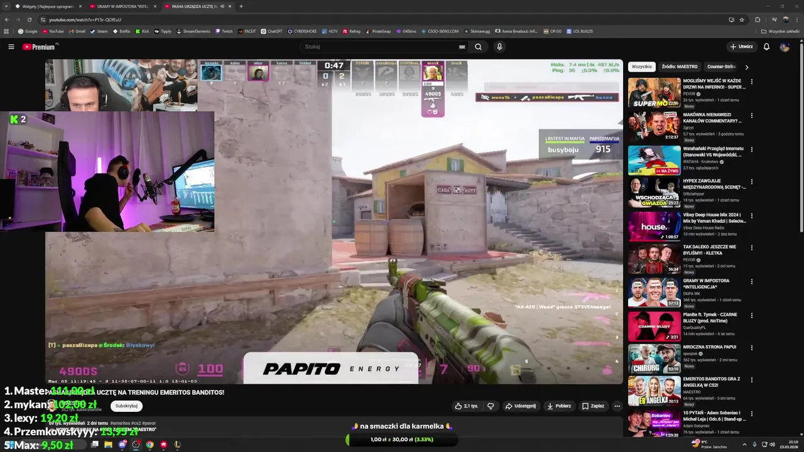Start voice search with the microphone

point(499,46)
